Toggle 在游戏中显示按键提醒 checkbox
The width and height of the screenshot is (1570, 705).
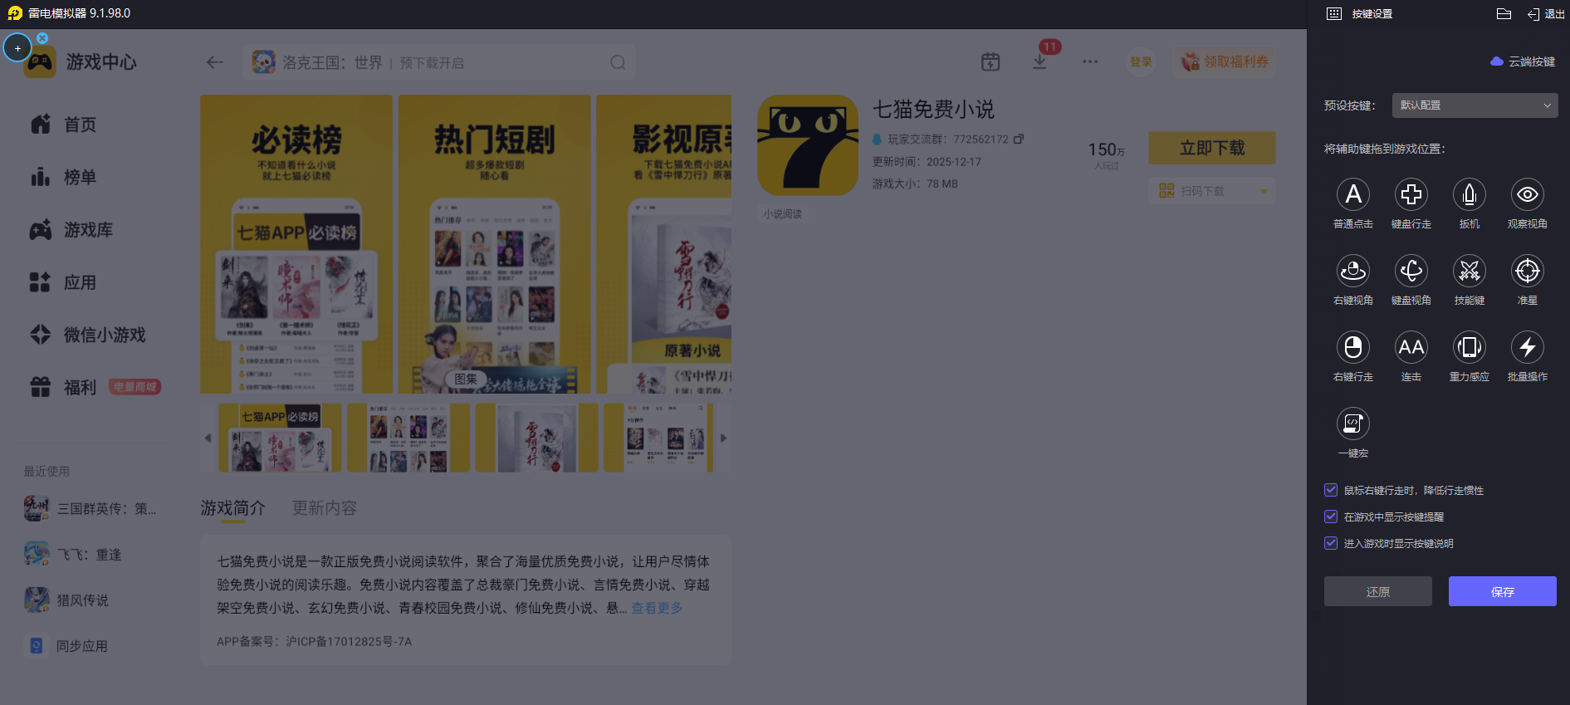1331,517
